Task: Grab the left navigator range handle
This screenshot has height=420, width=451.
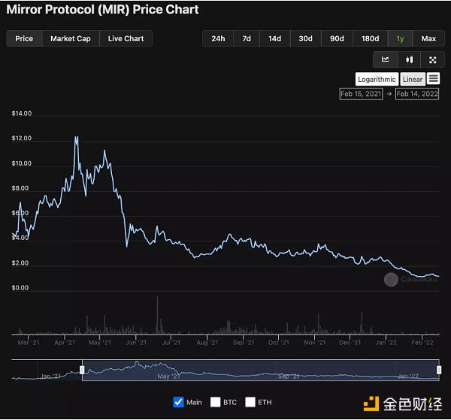Action: click(82, 370)
